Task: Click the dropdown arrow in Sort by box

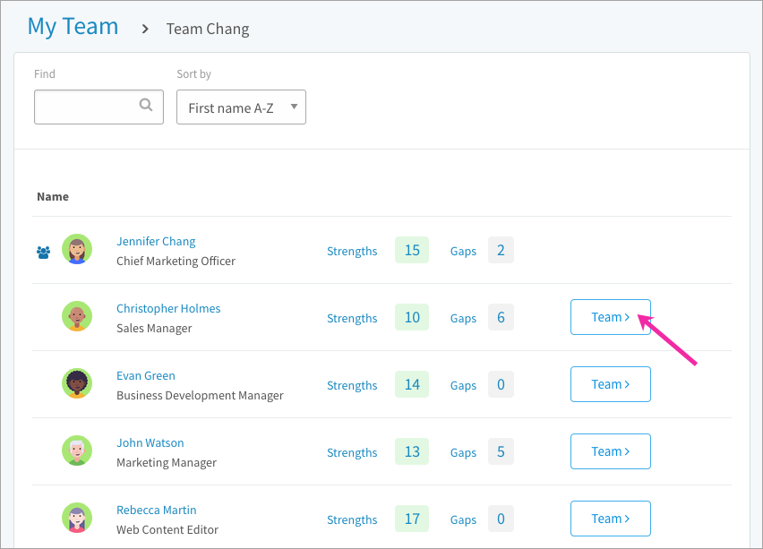Action: pos(294,107)
